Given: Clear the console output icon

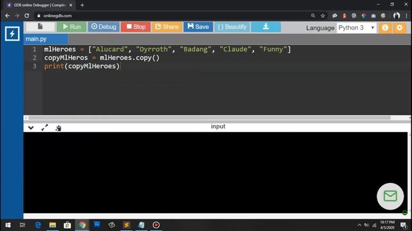Looking at the screenshot, I should (59, 128).
